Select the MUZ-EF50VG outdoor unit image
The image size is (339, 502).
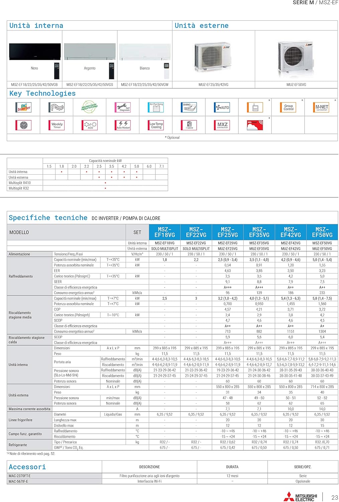click(296, 59)
